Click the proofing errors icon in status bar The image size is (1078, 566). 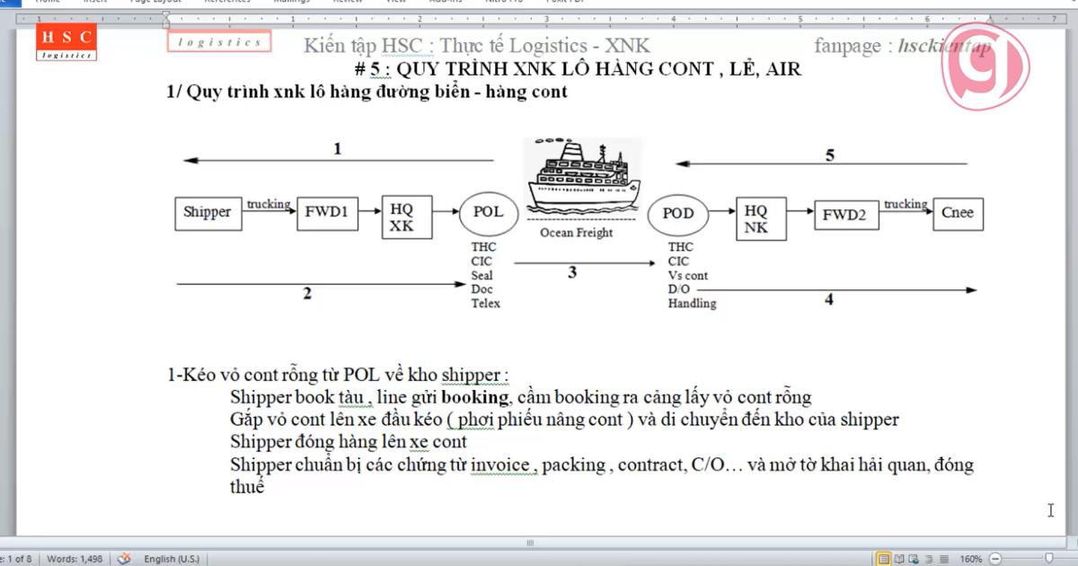tap(124, 559)
